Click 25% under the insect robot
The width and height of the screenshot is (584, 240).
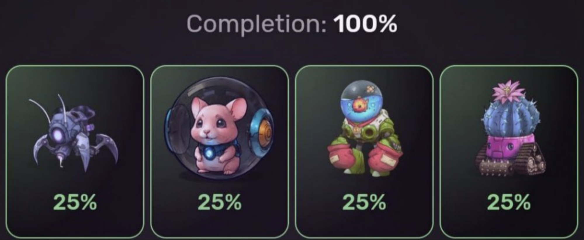(75, 202)
